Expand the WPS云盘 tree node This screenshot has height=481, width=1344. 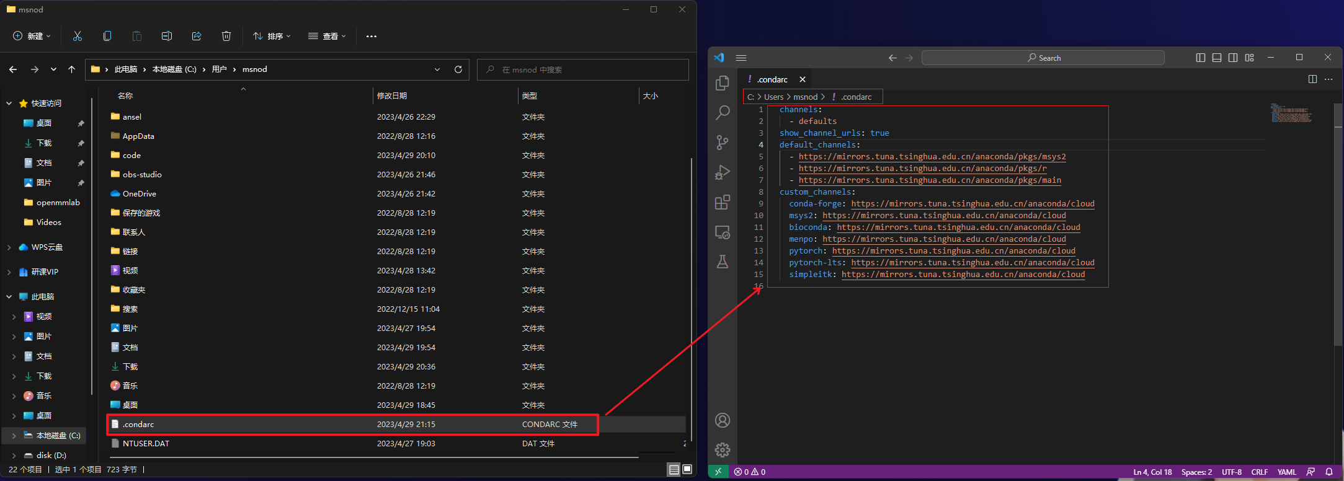click(x=9, y=247)
